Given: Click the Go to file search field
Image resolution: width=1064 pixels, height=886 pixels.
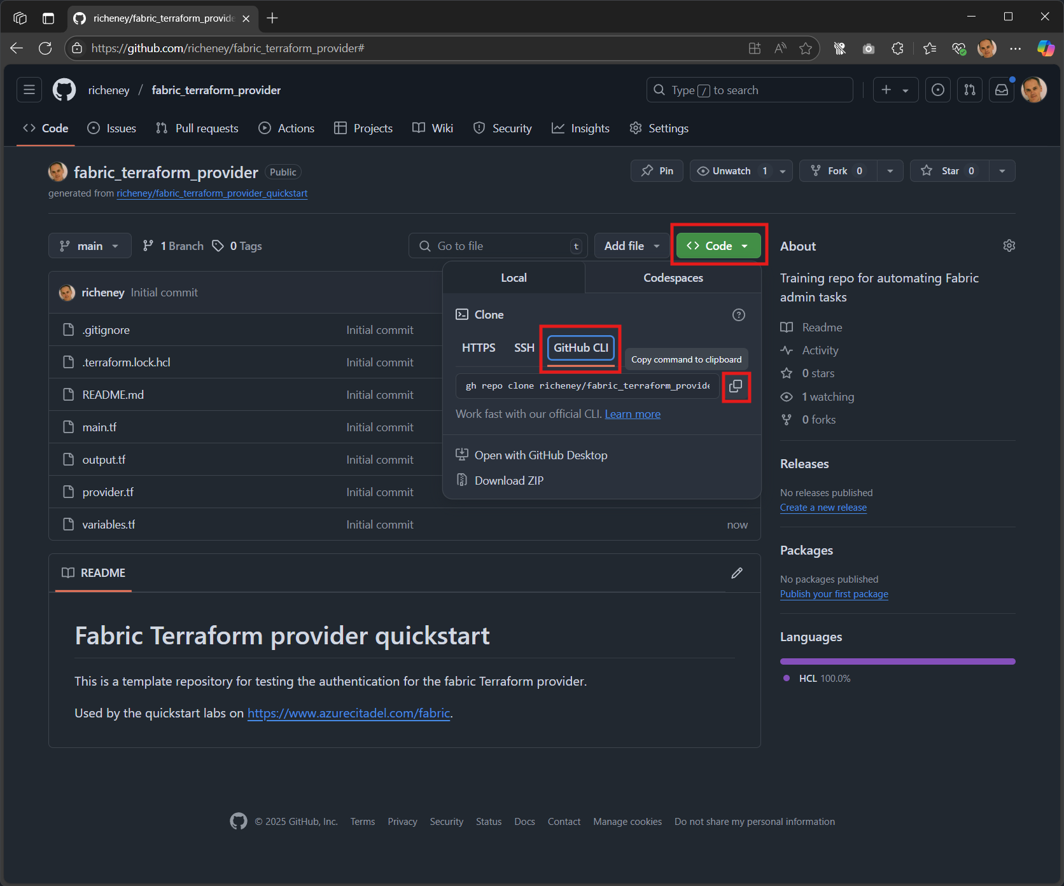Looking at the screenshot, I should 498,246.
